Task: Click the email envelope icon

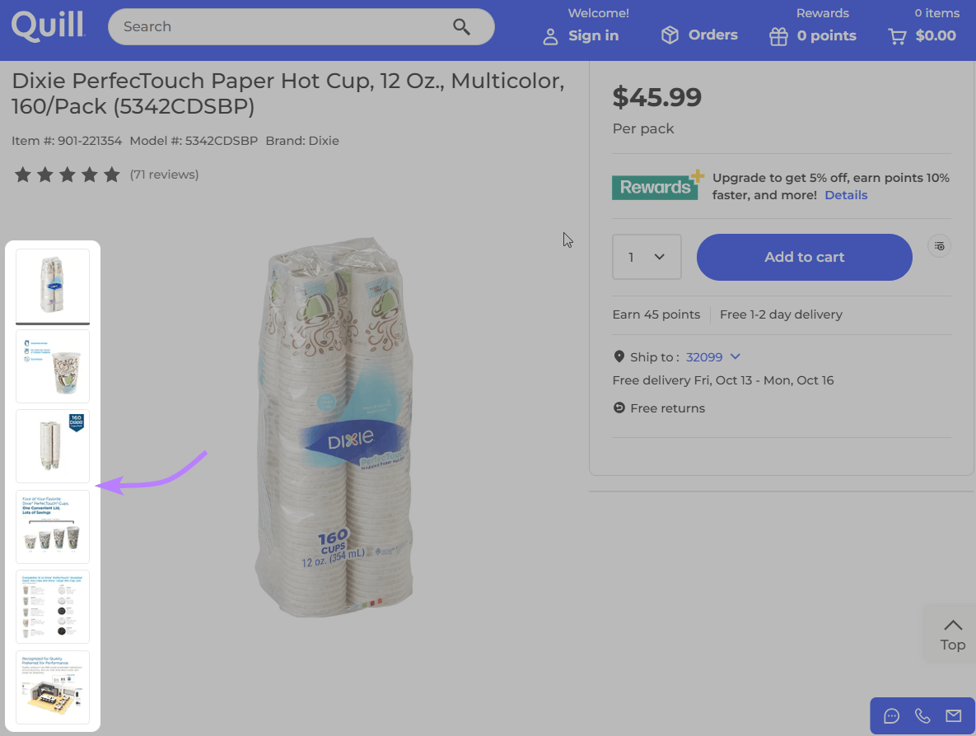Action: (x=953, y=716)
